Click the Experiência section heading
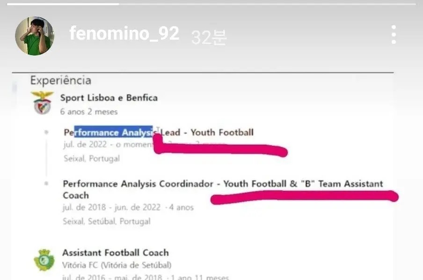The height and width of the screenshot is (280, 423). pos(61,81)
